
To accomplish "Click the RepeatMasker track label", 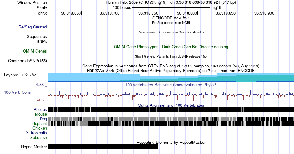I will click(34, 147).
